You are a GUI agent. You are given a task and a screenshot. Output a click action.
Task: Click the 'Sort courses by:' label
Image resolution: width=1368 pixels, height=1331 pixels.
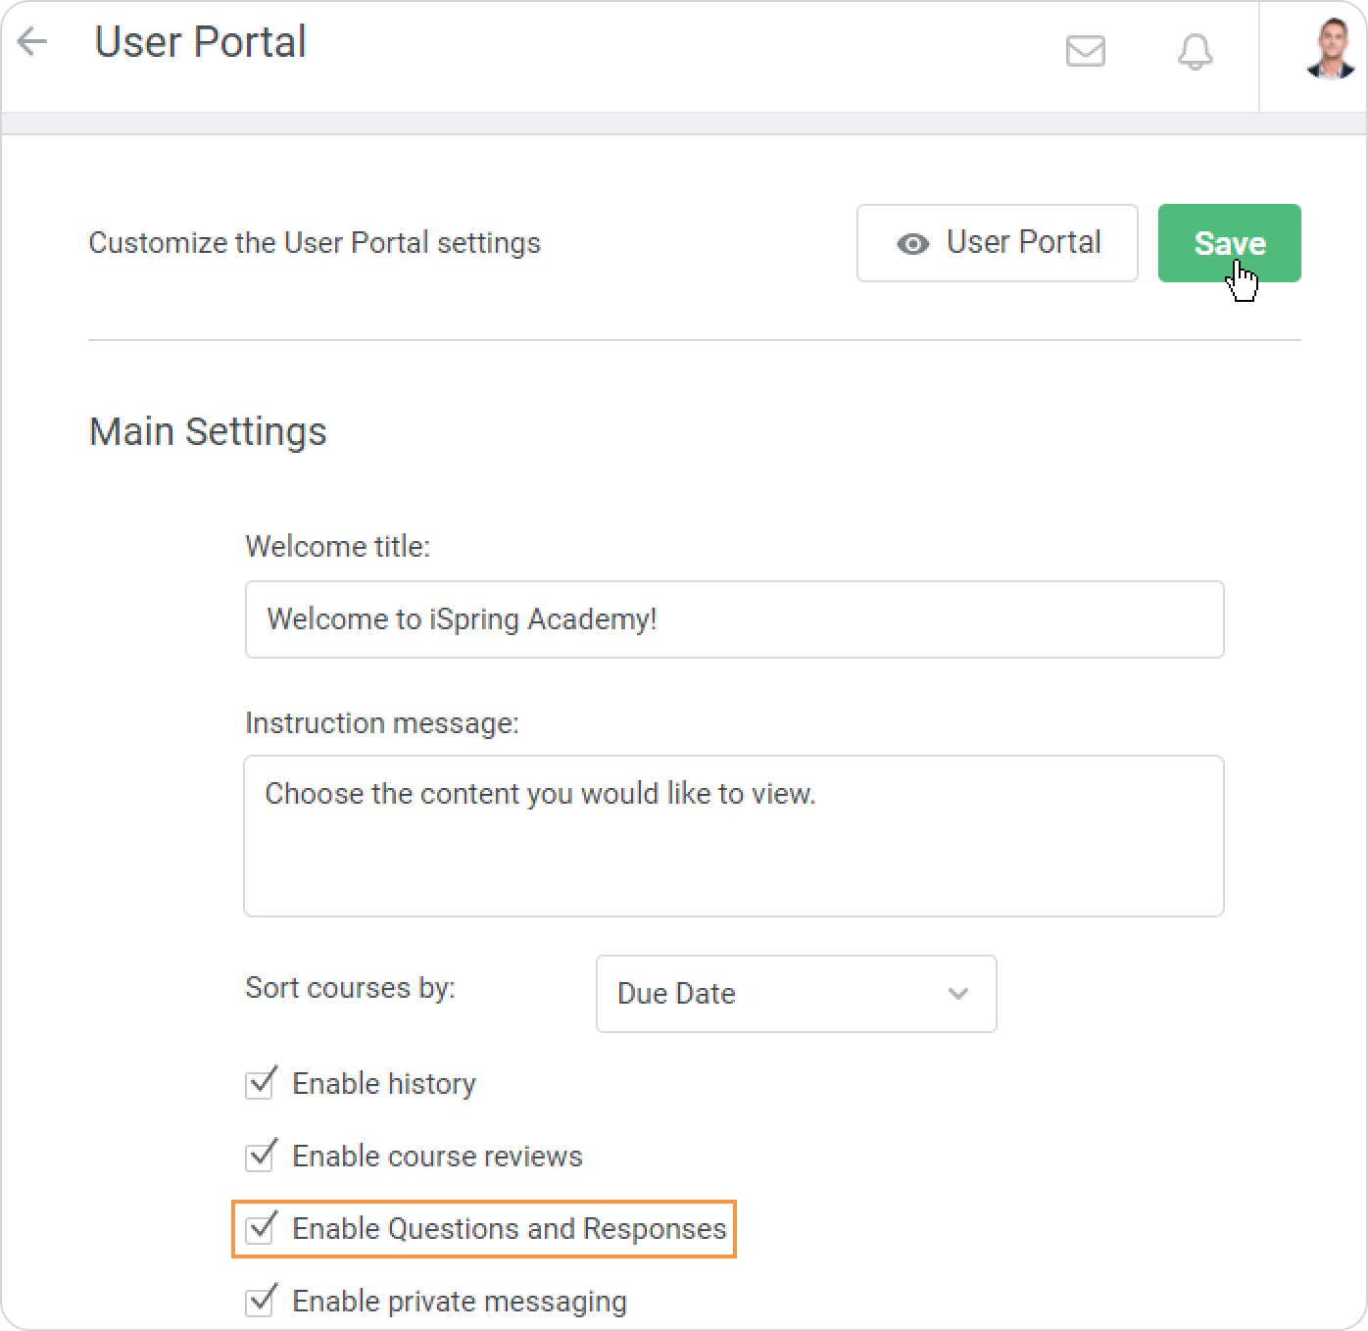coord(350,987)
